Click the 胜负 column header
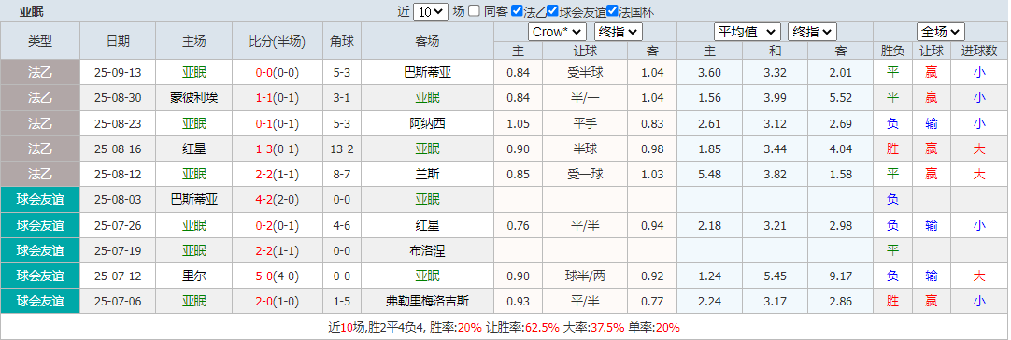The height and width of the screenshot is (340, 1011). click(892, 51)
